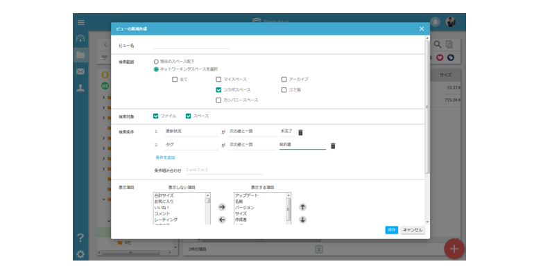Uncheck the スペース search target checkbox
The height and width of the screenshot is (273, 541).
[x=188, y=116]
